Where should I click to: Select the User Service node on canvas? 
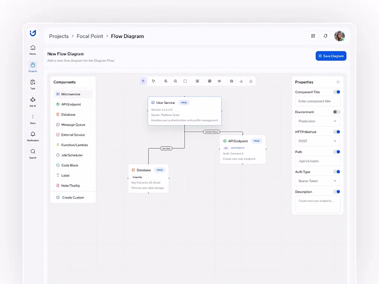(x=185, y=111)
